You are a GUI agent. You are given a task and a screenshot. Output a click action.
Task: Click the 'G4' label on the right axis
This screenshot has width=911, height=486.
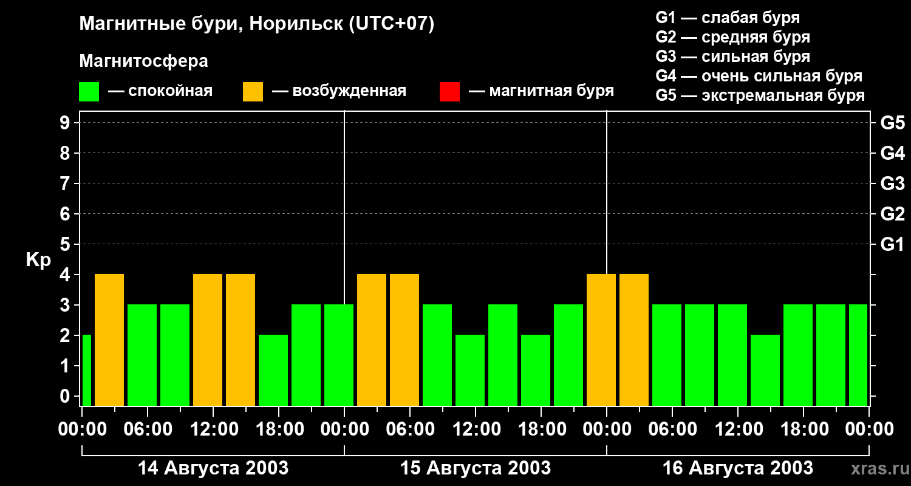click(x=892, y=153)
